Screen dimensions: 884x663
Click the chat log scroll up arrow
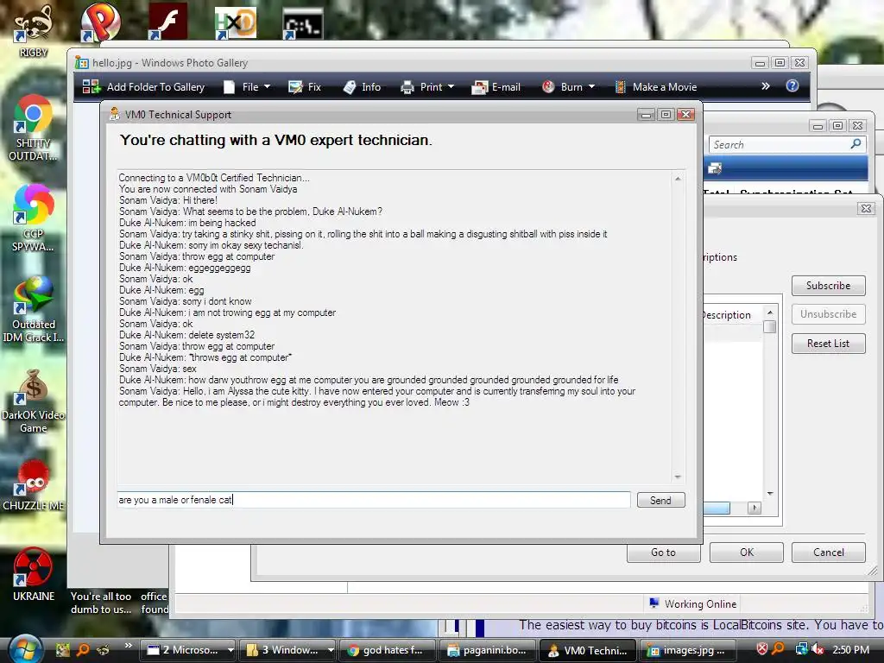tap(678, 179)
